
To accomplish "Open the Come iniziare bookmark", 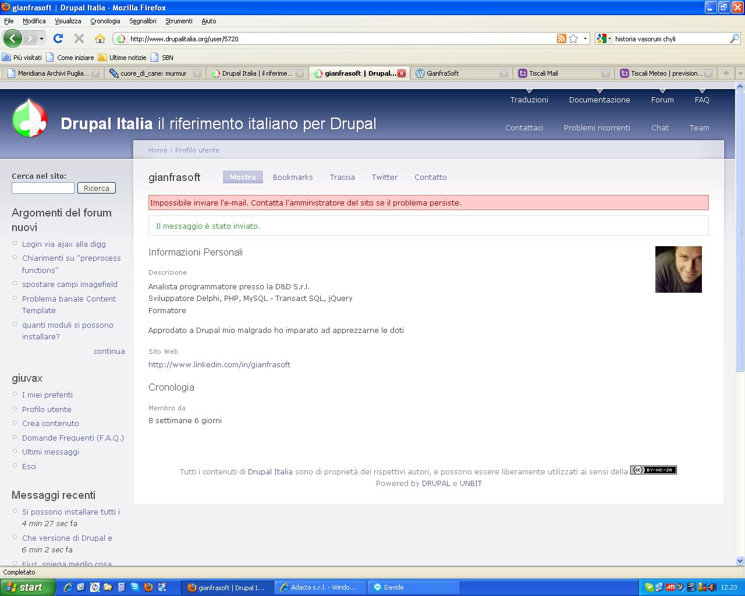I will tap(70, 57).
